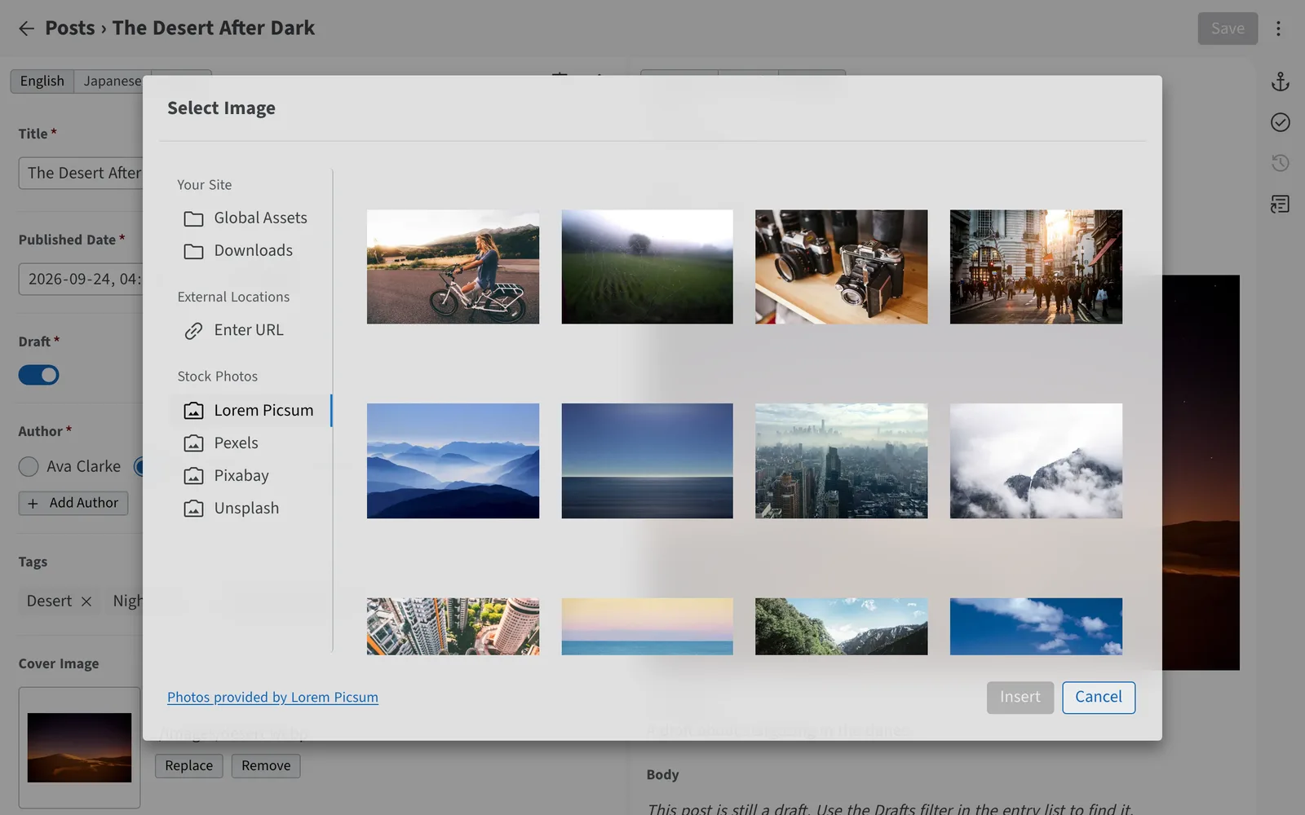1305x815 pixels.
Task: Pick the woman on bicycle photo
Action: point(453,267)
